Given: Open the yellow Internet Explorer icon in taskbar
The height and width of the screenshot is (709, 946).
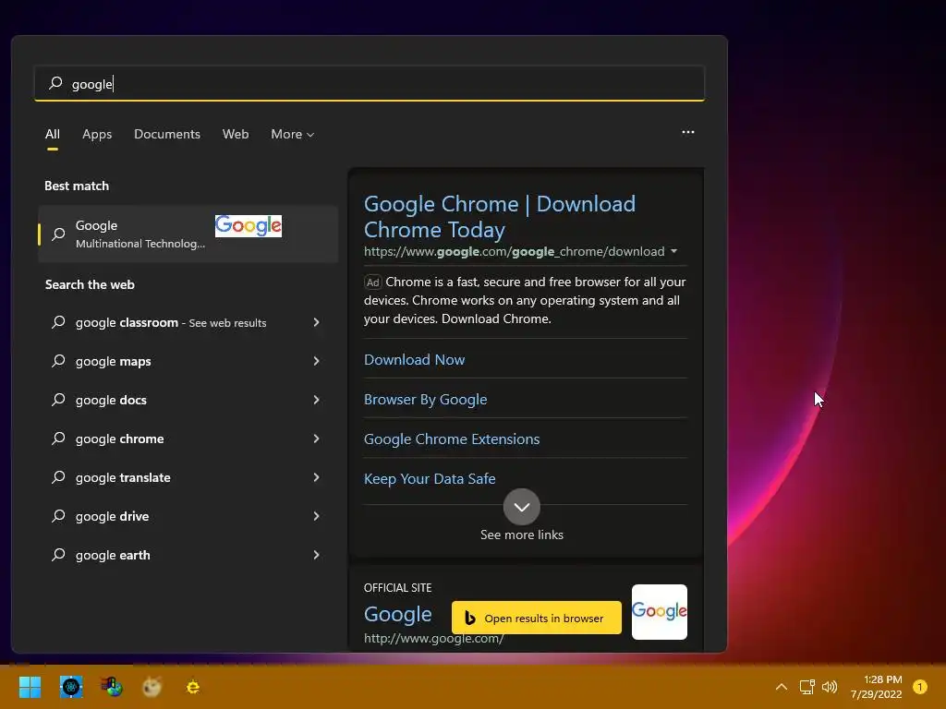Looking at the screenshot, I should [x=193, y=687].
